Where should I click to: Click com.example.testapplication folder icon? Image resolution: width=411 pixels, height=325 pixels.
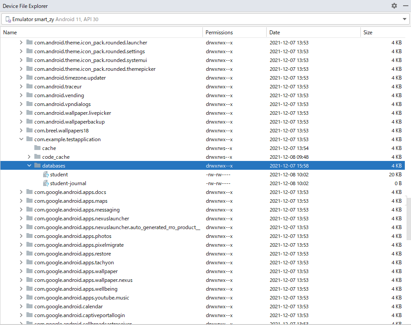(x=29, y=139)
